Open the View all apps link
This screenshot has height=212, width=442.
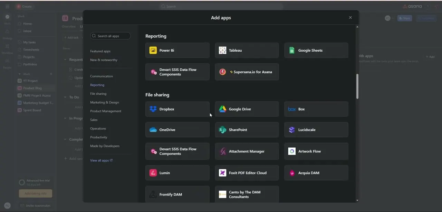[x=101, y=160]
